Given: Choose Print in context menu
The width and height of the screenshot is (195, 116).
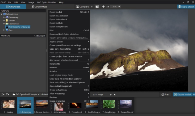Looking at the screenshot, I should pos(69,30).
